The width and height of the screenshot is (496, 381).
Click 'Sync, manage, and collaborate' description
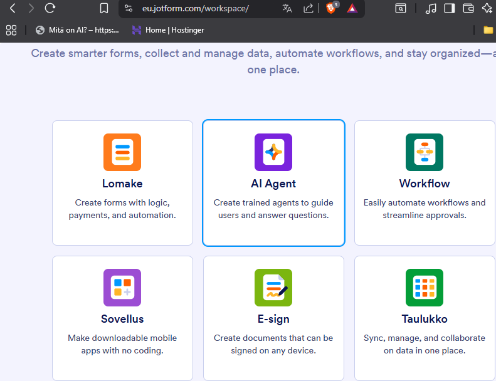point(425,344)
